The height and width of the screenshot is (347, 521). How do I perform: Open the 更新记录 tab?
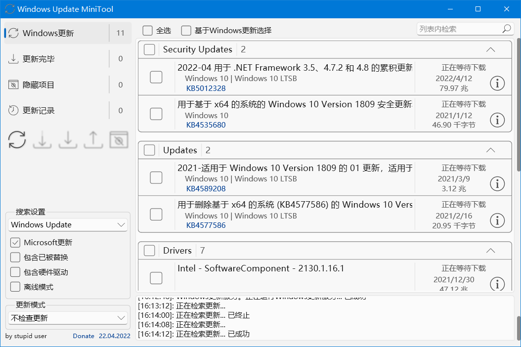coord(68,110)
